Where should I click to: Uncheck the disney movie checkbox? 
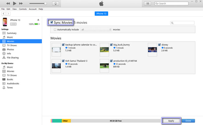[x=159, y=45]
